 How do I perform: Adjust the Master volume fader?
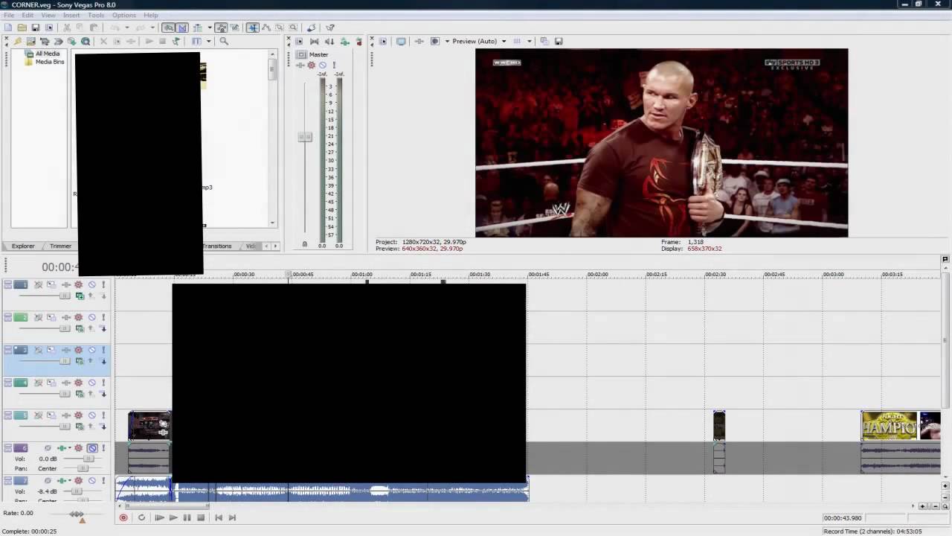(305, 137)
